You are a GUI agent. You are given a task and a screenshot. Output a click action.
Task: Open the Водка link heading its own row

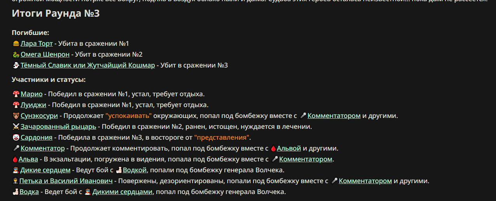click(29, 192)
